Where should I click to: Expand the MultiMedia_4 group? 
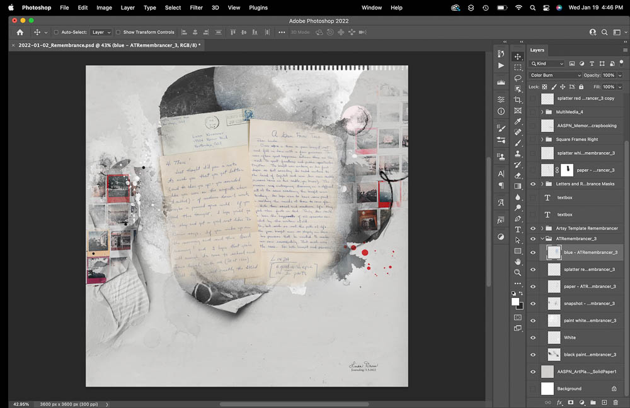tap(542, 113)
